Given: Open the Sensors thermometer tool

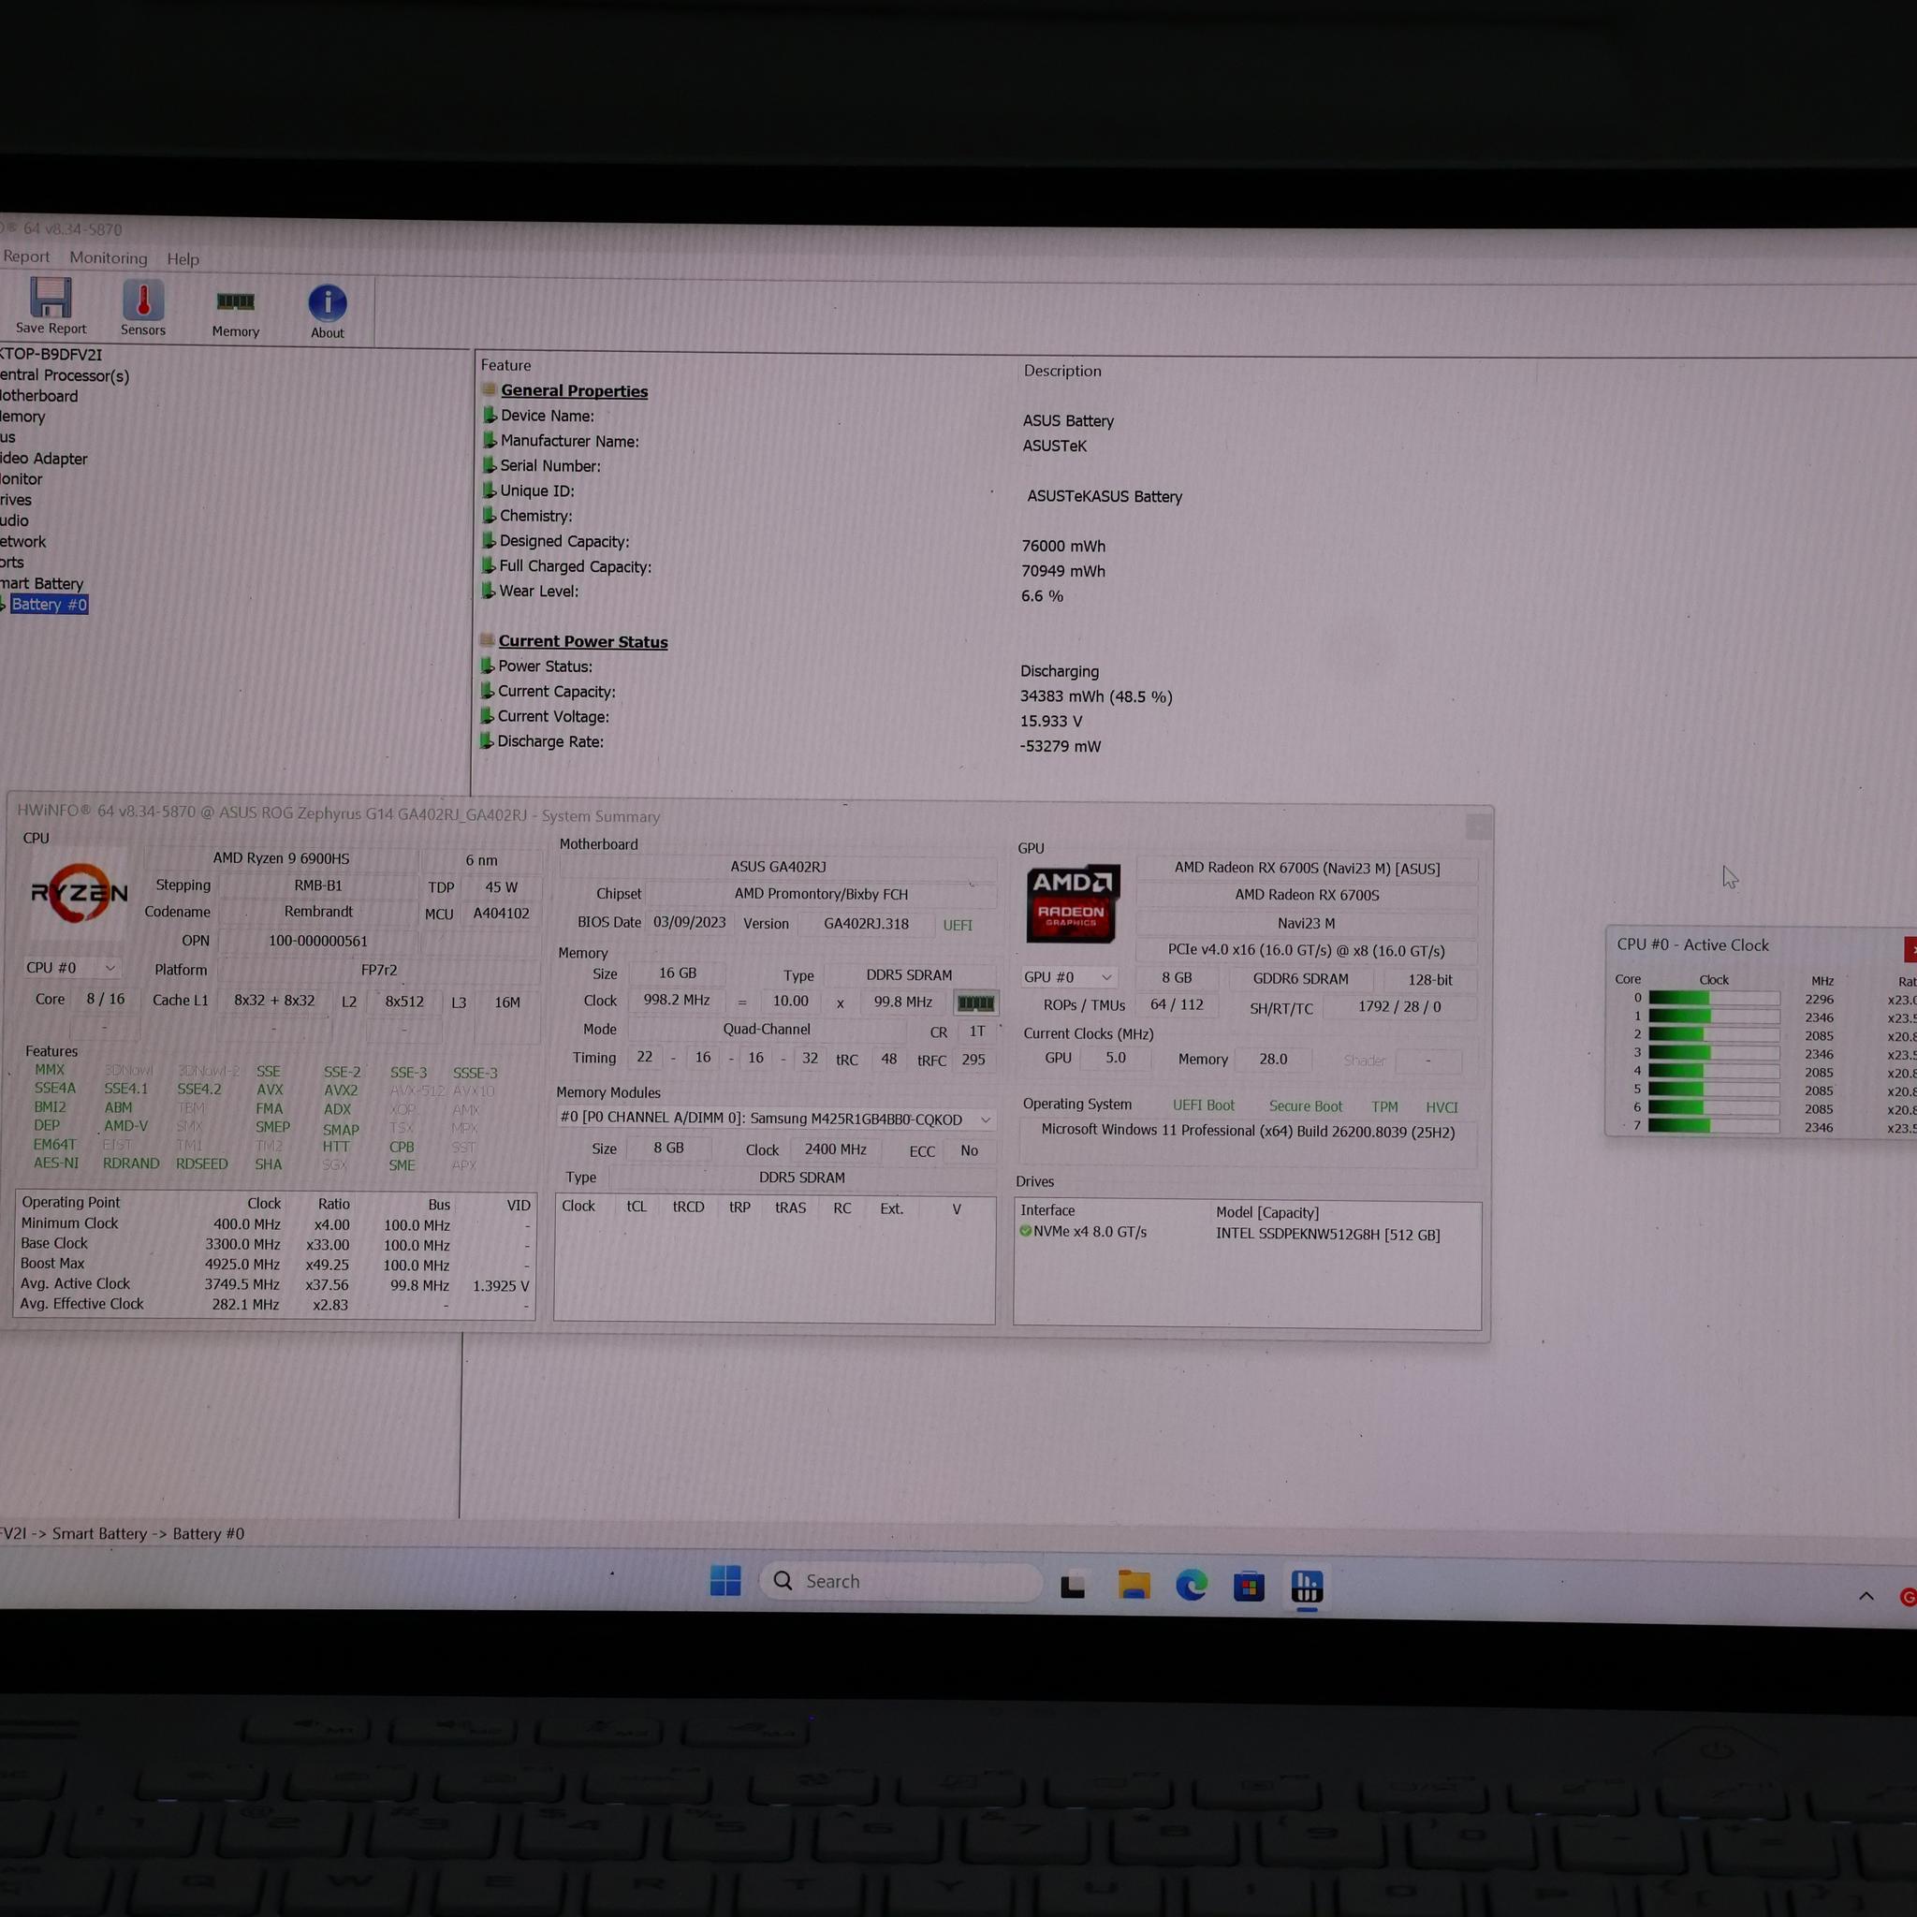Looking at the screenshot, I should click(x=143, y=300).
